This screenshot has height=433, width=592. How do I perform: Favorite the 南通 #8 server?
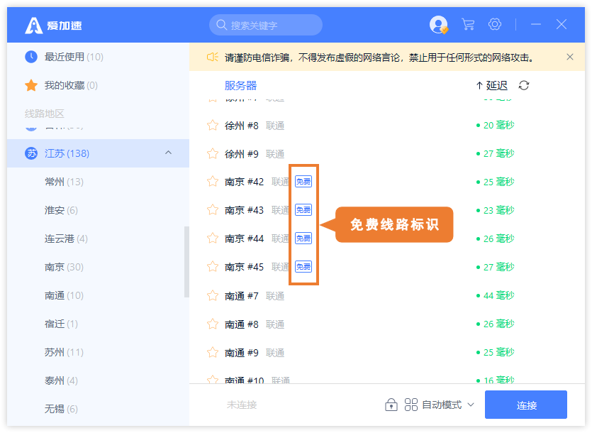(x=213, y=324)
